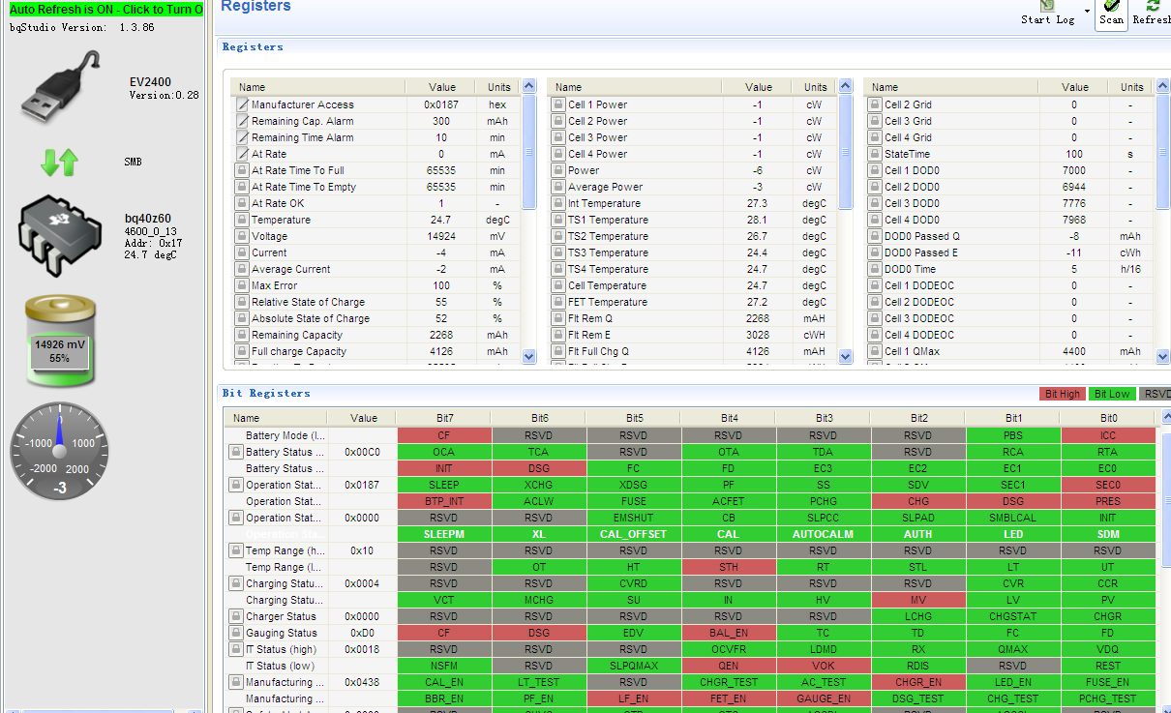This screenshot has width=1171, height=713.
Task: Select the Remaining Time Alarm value 10
Action: [x=441, y=137]
